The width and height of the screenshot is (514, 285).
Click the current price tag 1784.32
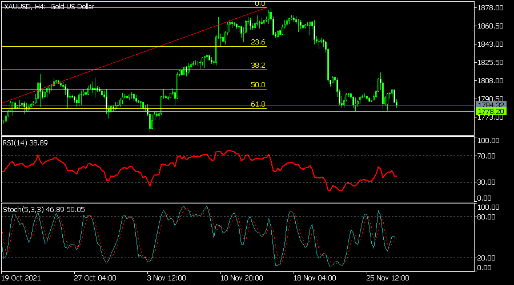tap(491, 105)
